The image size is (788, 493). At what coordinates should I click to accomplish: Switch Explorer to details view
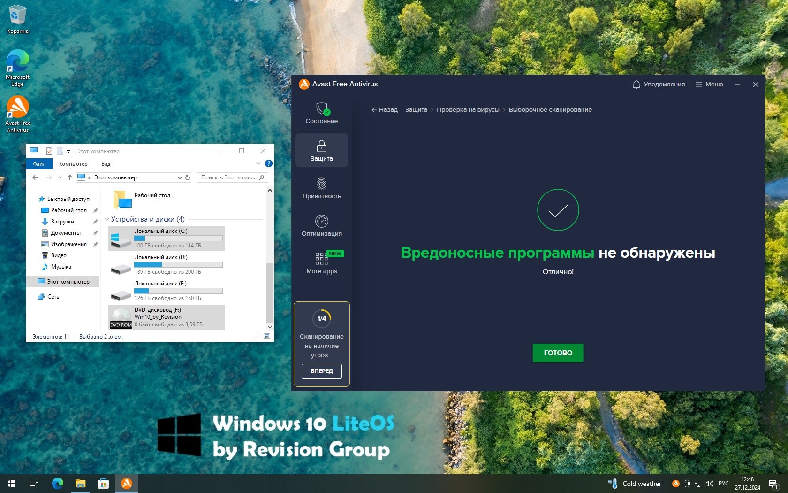tap(257, 336)
